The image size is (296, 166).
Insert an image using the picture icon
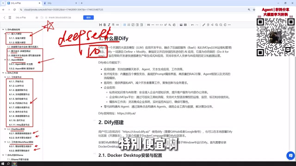(x=181, y=25)
